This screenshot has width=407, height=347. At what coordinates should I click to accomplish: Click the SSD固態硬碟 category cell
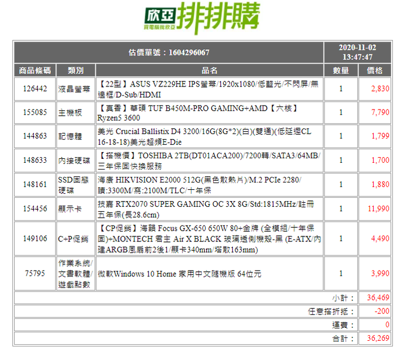click(76, 185)
